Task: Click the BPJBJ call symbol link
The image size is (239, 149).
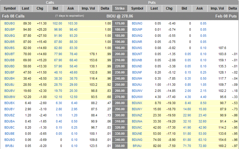Action: [x=10, y=146]
